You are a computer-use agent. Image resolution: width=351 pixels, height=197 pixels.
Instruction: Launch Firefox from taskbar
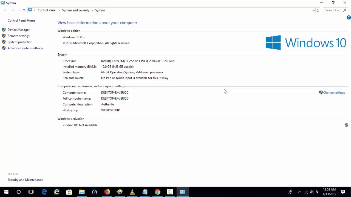[x=107, y=192]
